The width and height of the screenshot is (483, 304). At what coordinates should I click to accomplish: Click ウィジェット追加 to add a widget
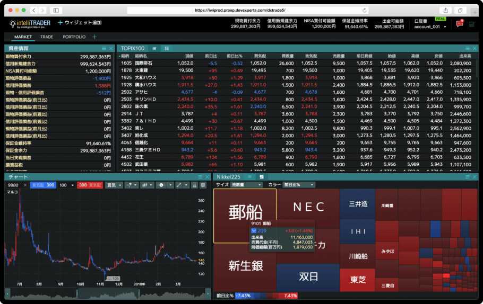[79, 23]
